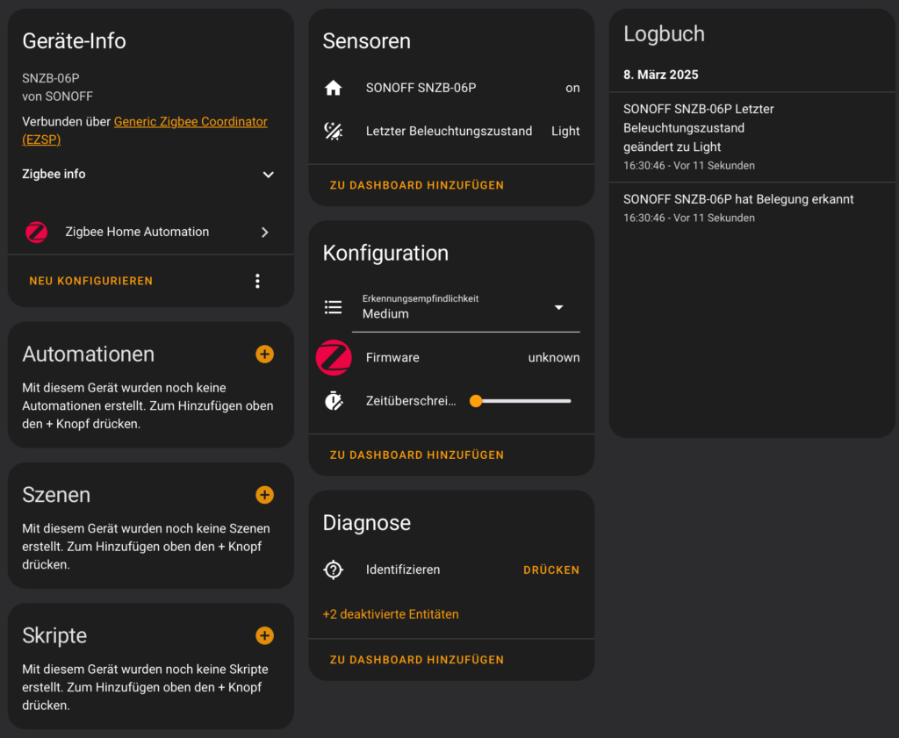This screenshot has height=738, width=899.
Task: Click the Zigbee logo next to Firmware
Action: coord(334,357)
